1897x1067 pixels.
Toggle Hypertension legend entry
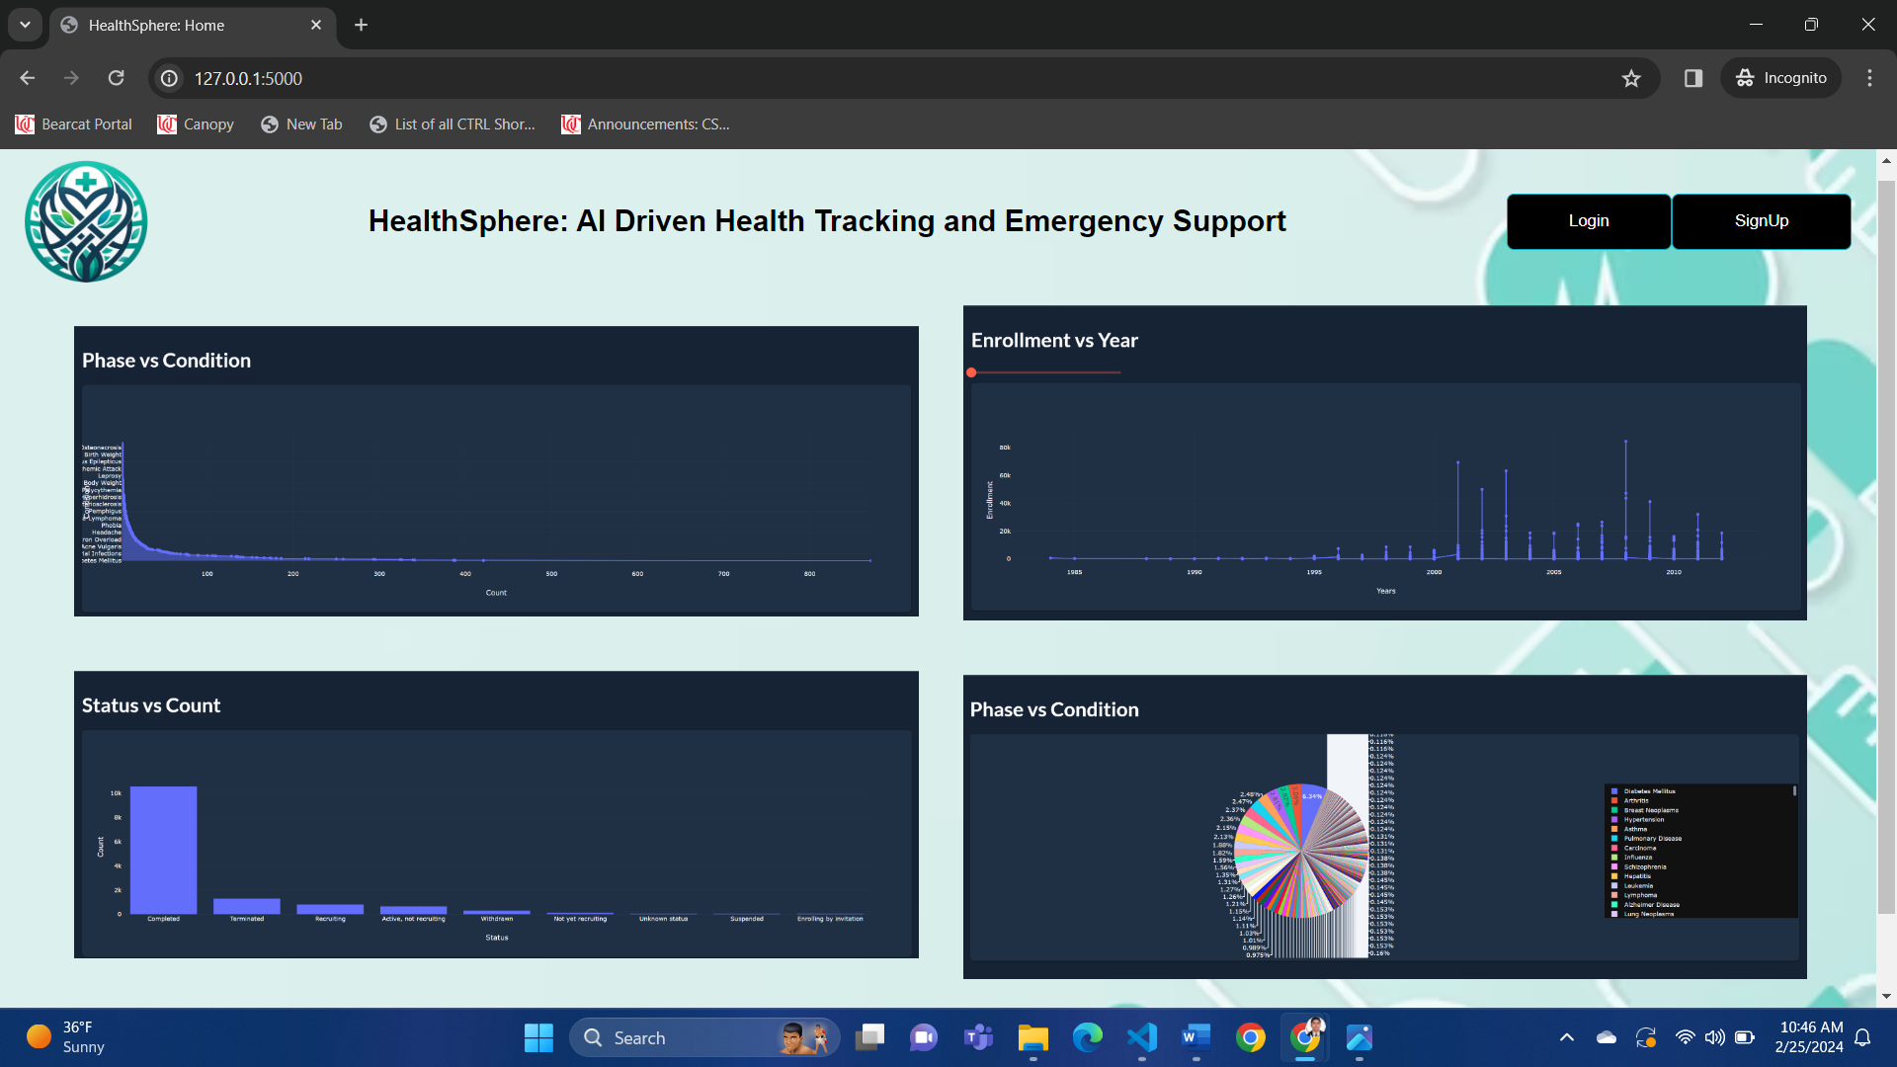point(1643,819)
